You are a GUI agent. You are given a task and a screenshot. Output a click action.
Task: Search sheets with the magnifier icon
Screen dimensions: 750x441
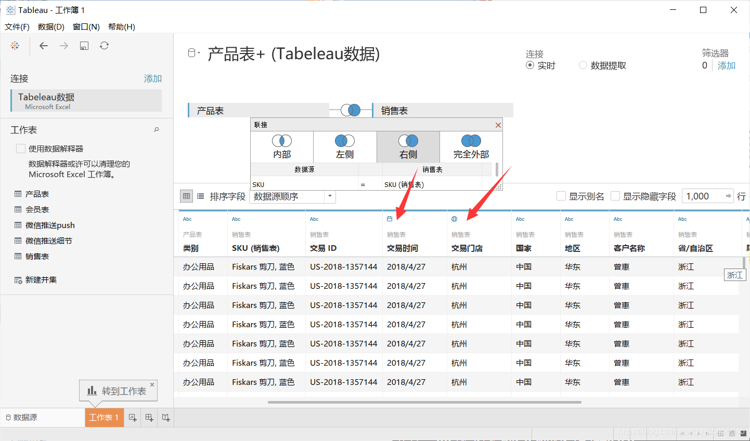click(x=156, y=130)
